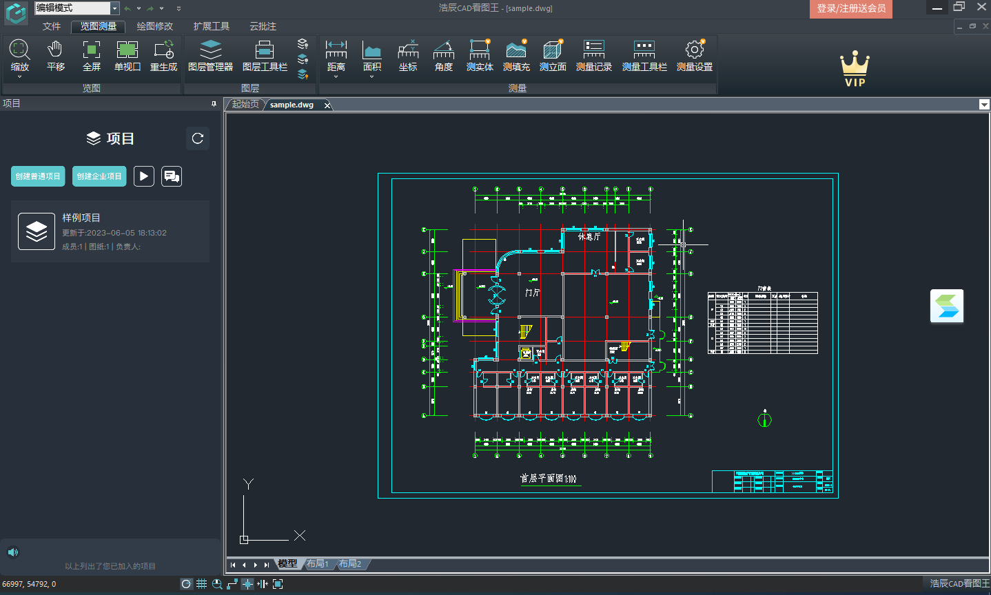Viewport: 991px width, 595px height.
Task: Click the floating blue-green app icon on the right
Action: 947,306
